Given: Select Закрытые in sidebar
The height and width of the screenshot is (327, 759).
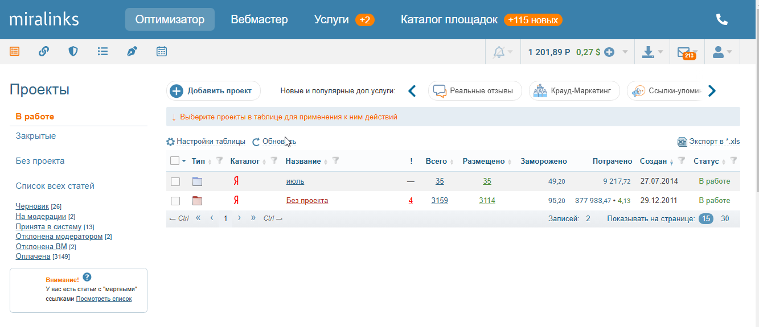Looking at the screenshot, I should pyautogui.click(x=36, y=136).
